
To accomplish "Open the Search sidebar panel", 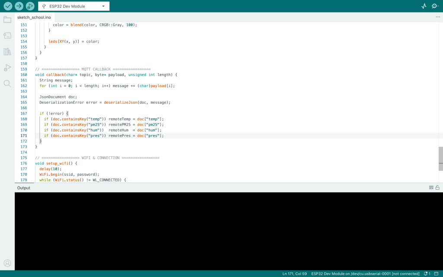I will [x=7, y=84].
